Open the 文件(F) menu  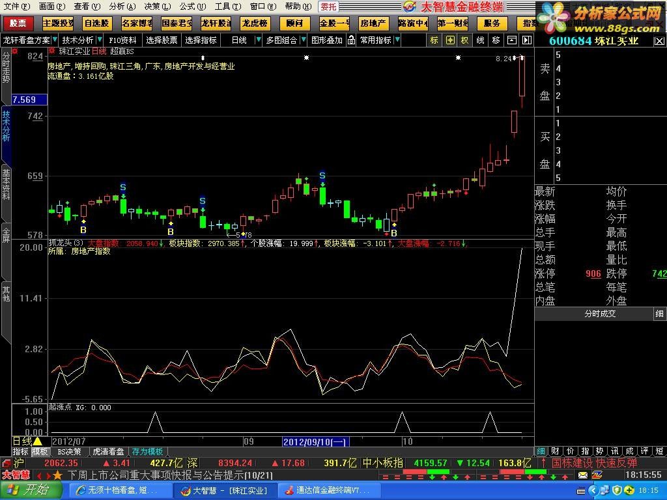click(16, 7)
